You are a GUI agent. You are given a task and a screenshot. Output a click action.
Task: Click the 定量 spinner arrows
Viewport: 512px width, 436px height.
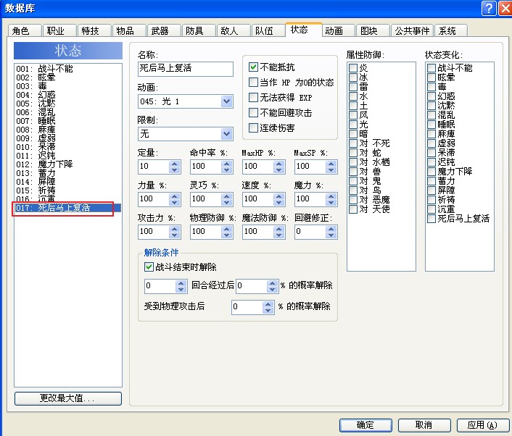click(x=175, y=167)
